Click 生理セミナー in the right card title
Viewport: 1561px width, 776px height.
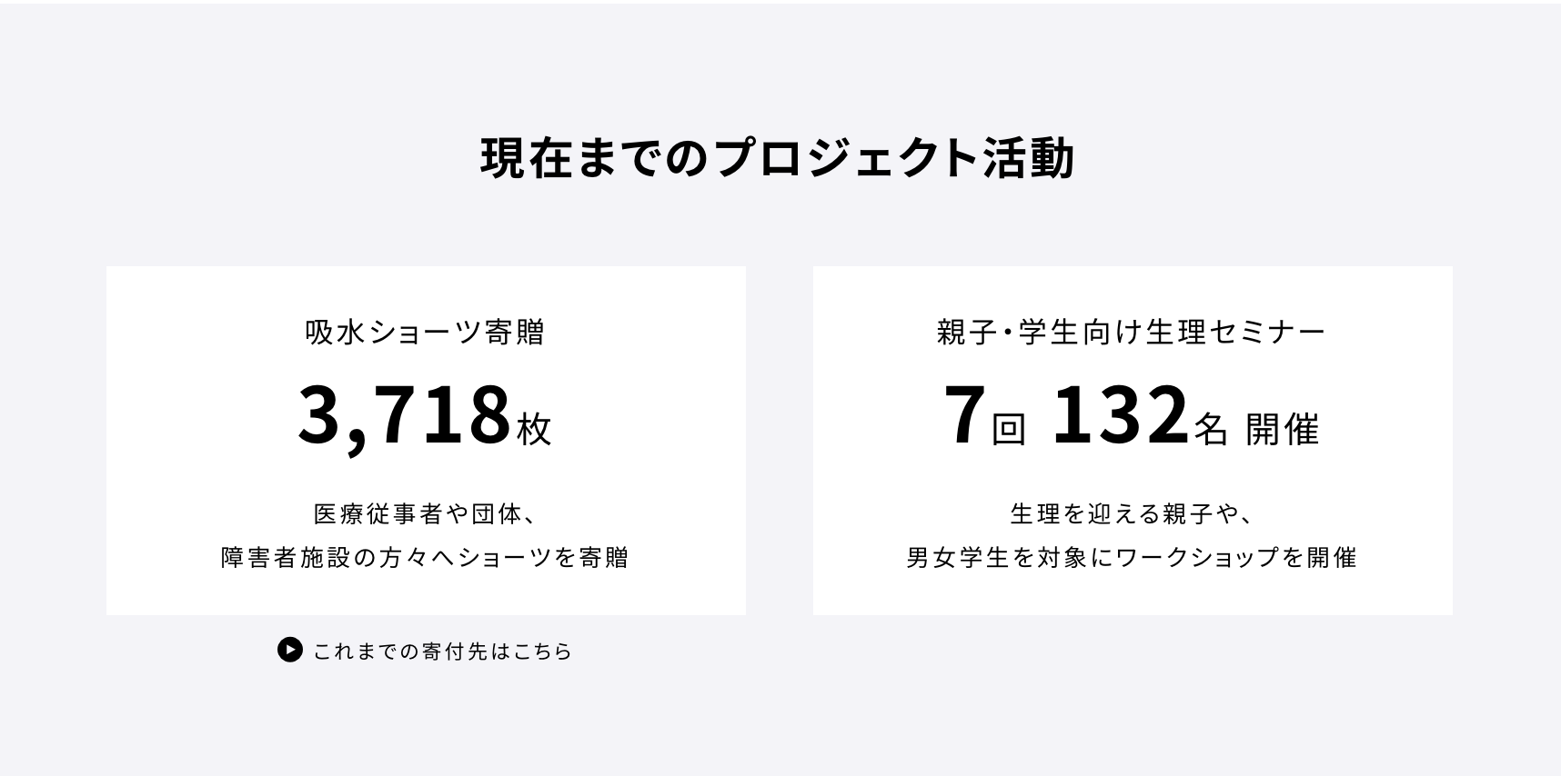click(x=1236, y=333)
